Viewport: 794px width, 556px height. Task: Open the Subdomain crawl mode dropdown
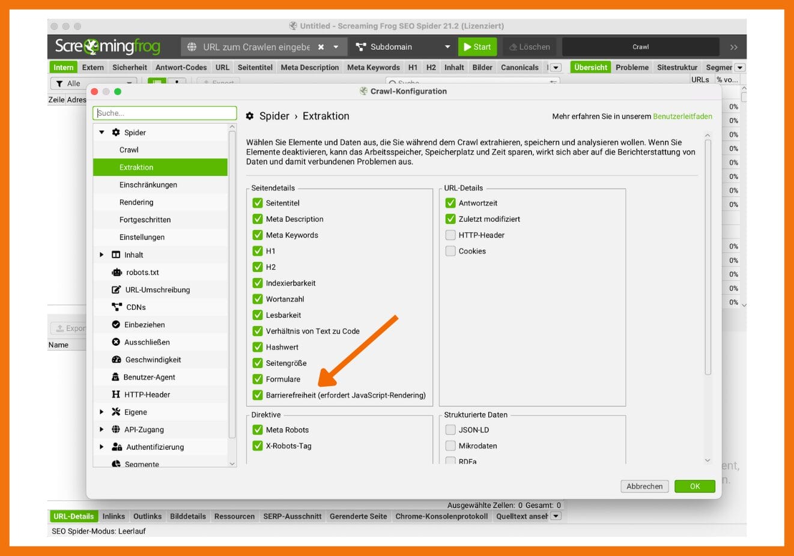tap(447, 47)
